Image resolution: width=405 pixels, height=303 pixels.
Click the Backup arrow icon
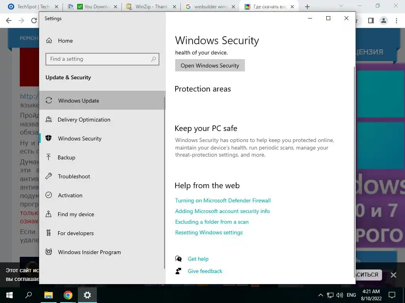(48, 157)
